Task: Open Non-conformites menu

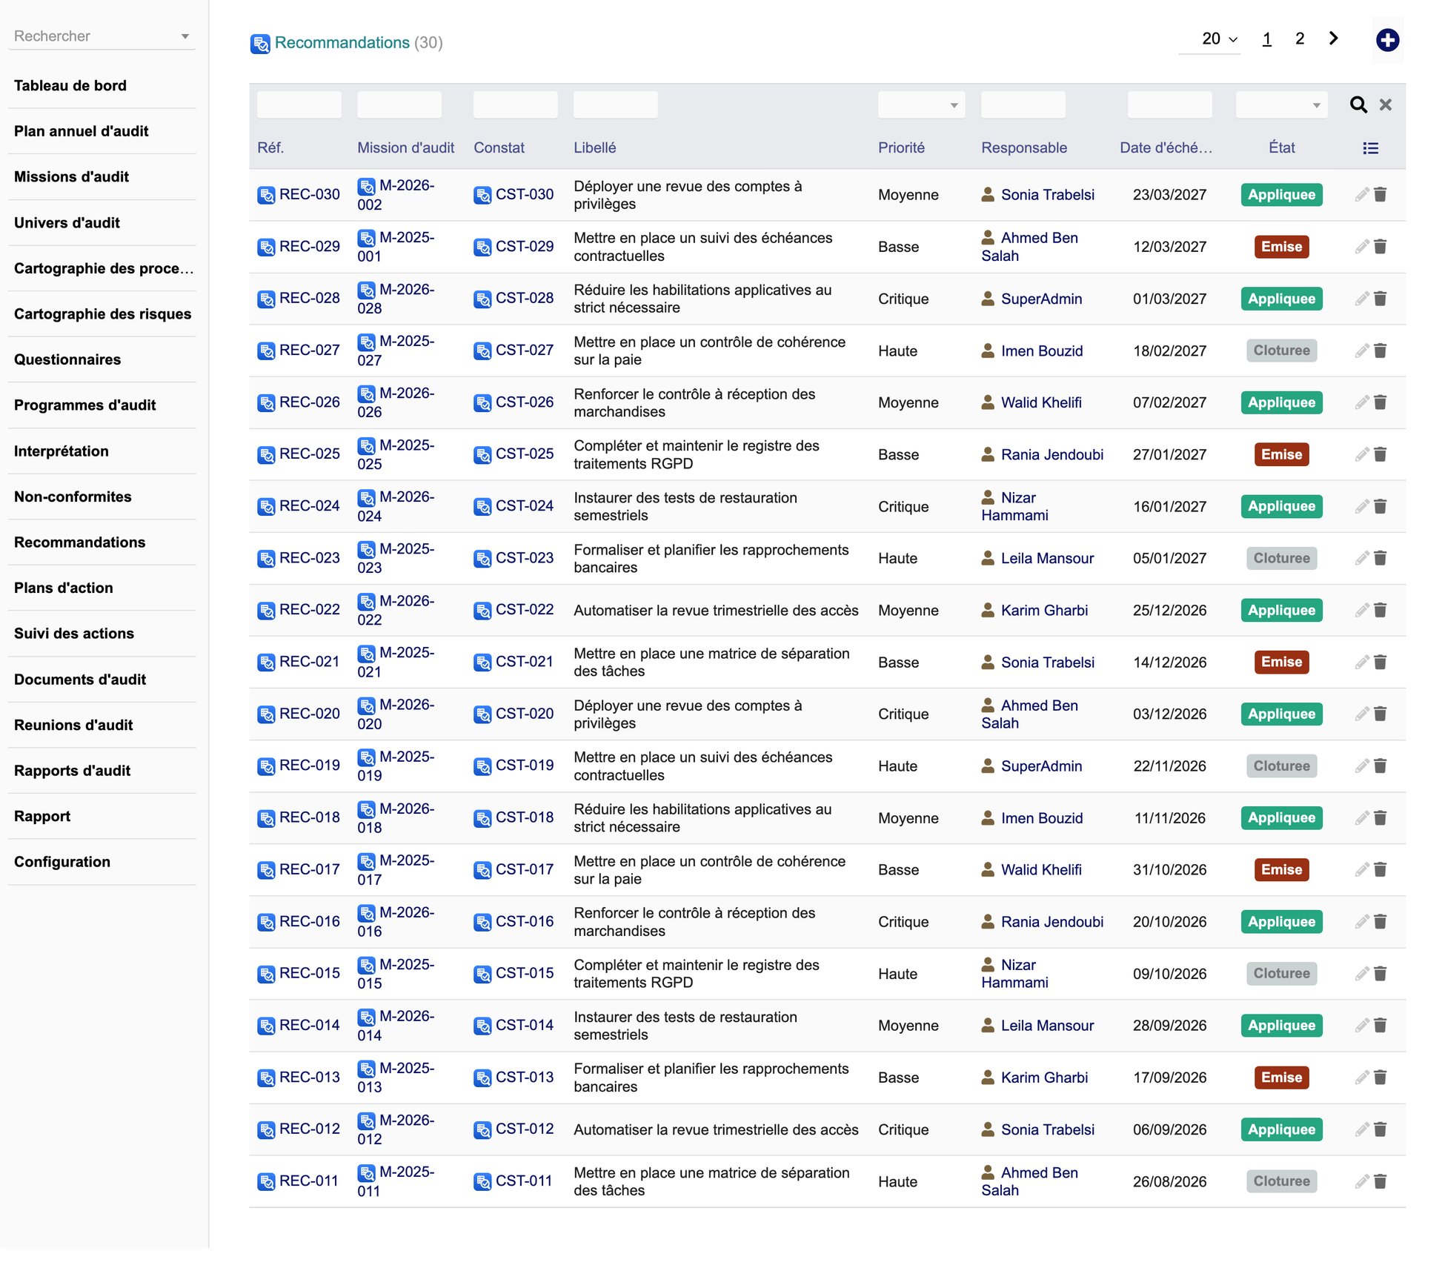Action: coord(73,497)
